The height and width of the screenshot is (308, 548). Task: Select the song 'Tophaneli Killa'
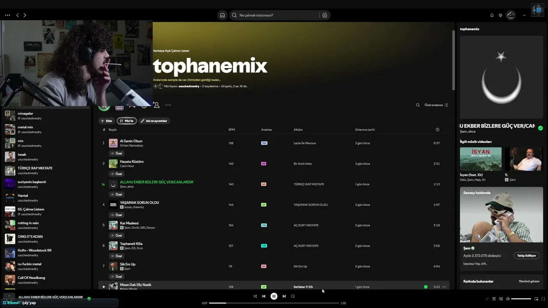(131, 243)
